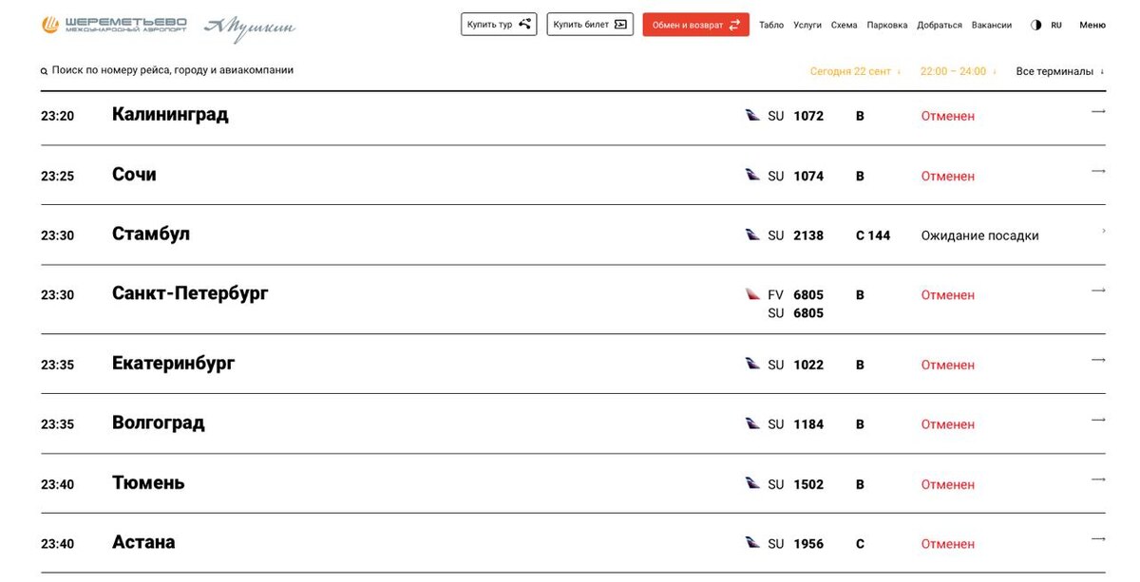Open Astana flight details arrow

point(1098,539)
